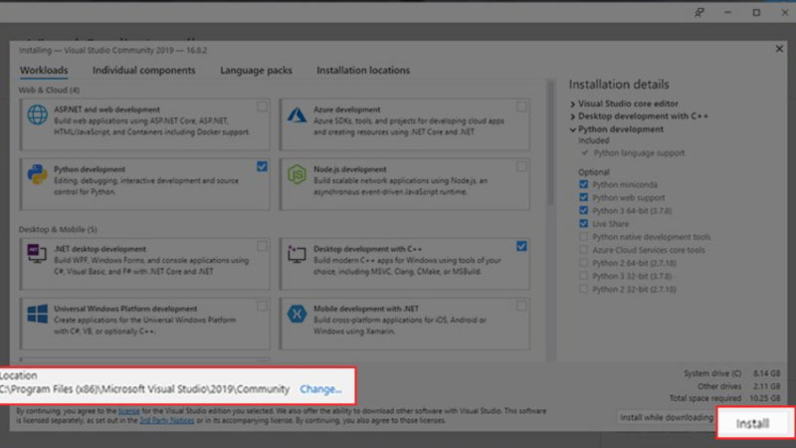Check Python 2 32-bit (2.7.18) option
Screen dimensions: 796x448
(583, 289)
